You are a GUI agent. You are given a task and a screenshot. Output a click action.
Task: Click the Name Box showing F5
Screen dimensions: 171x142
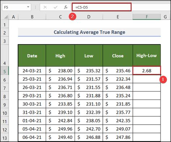17,7
